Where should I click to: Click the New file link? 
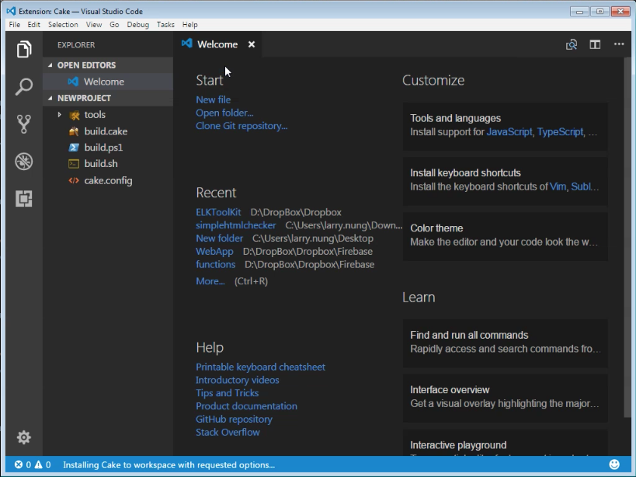214,99
